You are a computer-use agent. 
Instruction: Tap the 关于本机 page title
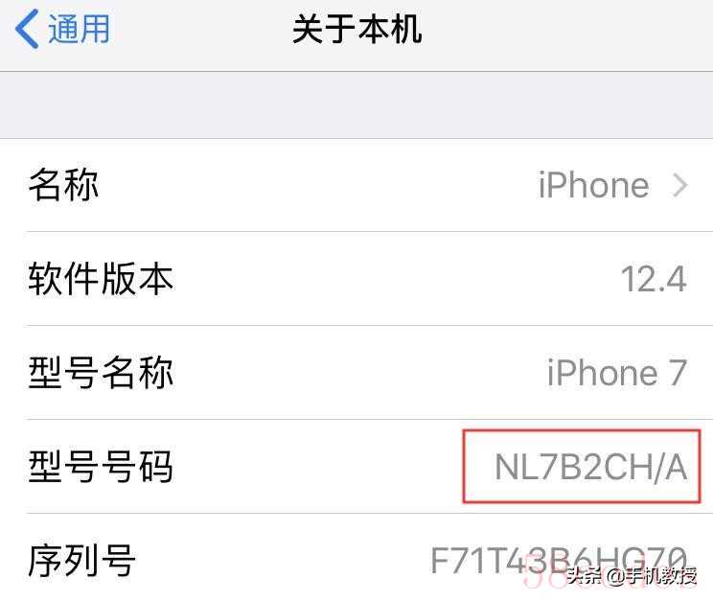pyautogui.click(x=356, y=30)
